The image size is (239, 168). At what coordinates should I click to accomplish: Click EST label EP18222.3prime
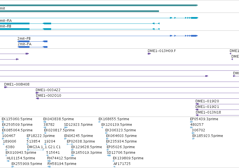tap(40, 136)
